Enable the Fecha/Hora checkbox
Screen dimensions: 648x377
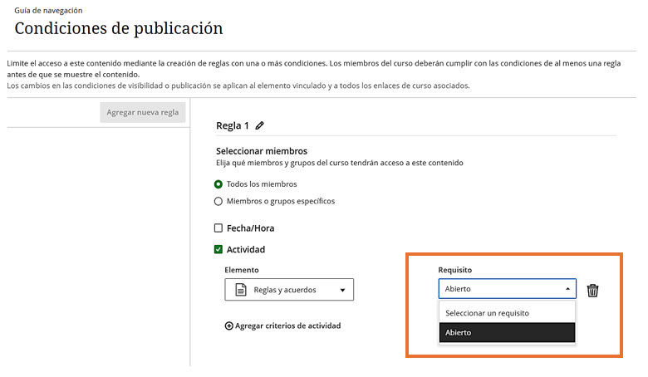click(218, 228)
